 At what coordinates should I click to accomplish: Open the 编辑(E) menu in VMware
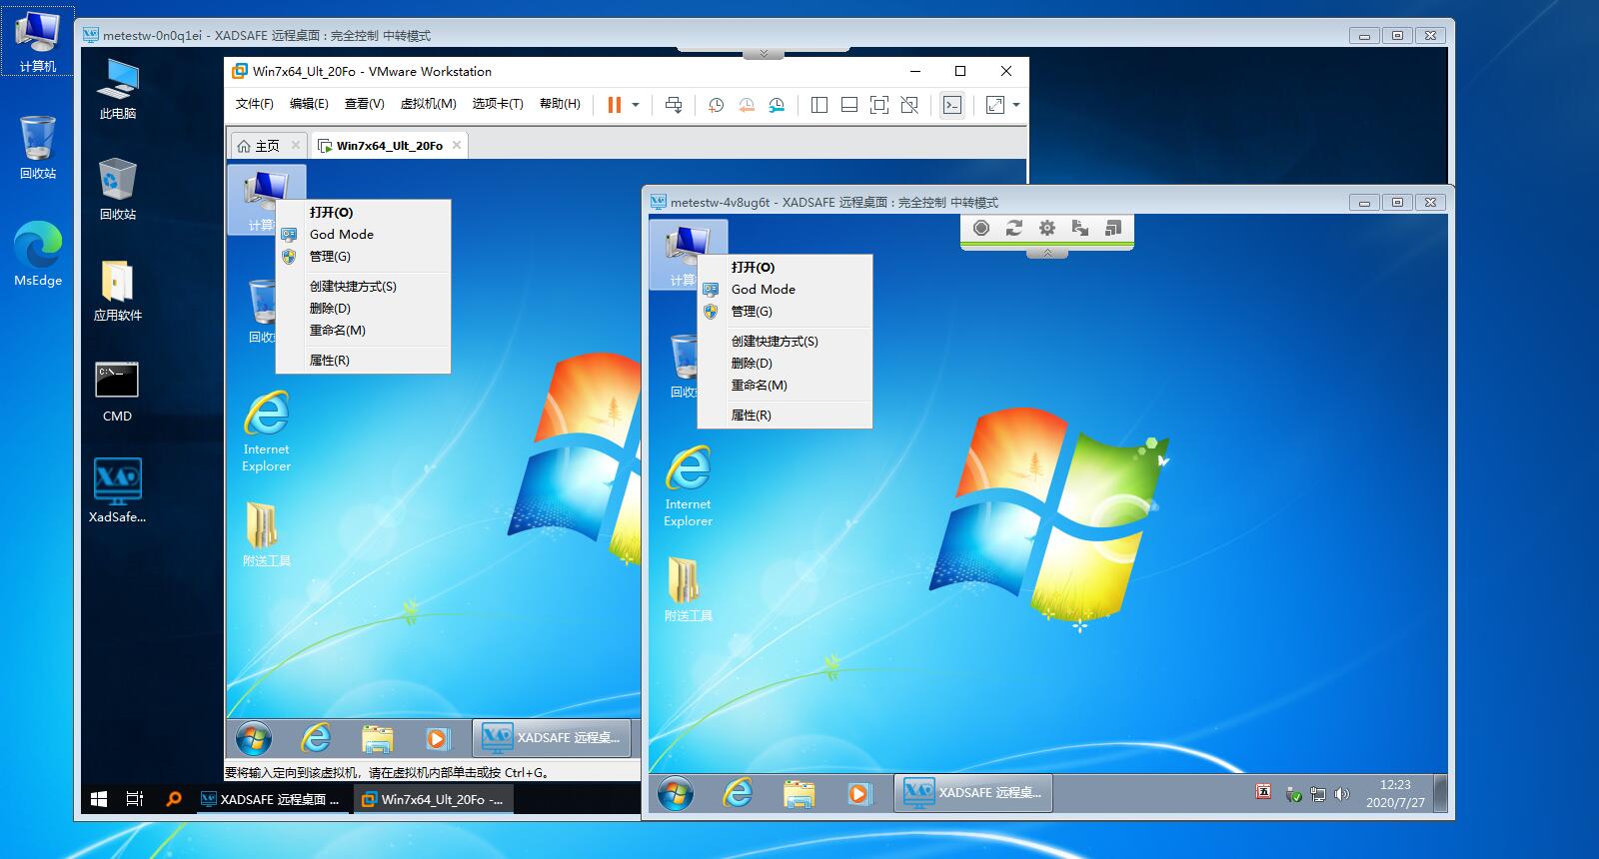pos(309,104)
